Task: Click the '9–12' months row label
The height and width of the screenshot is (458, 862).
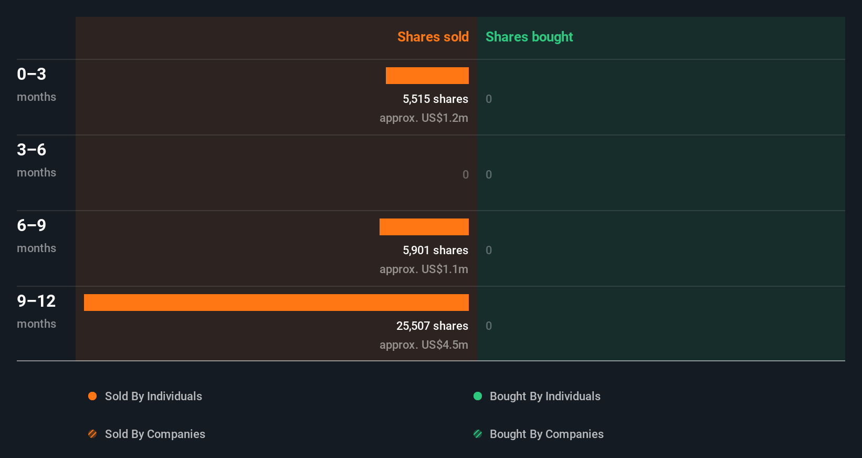Action: tap(36, 301)
